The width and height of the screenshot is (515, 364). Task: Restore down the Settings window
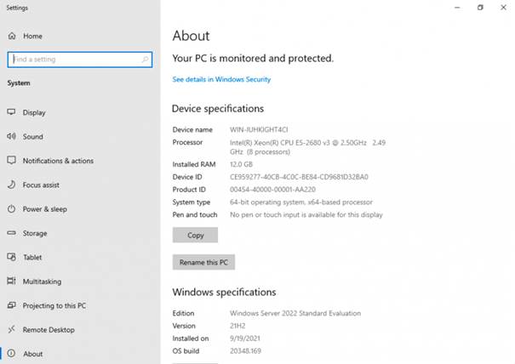coord(480,7)
